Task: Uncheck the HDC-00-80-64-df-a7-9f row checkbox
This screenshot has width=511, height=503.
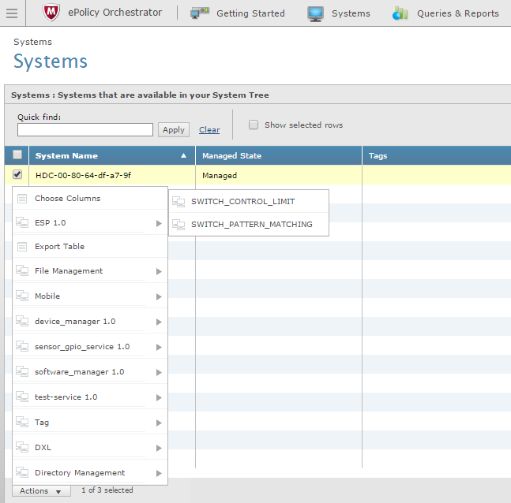Action: tap(17, 175)
